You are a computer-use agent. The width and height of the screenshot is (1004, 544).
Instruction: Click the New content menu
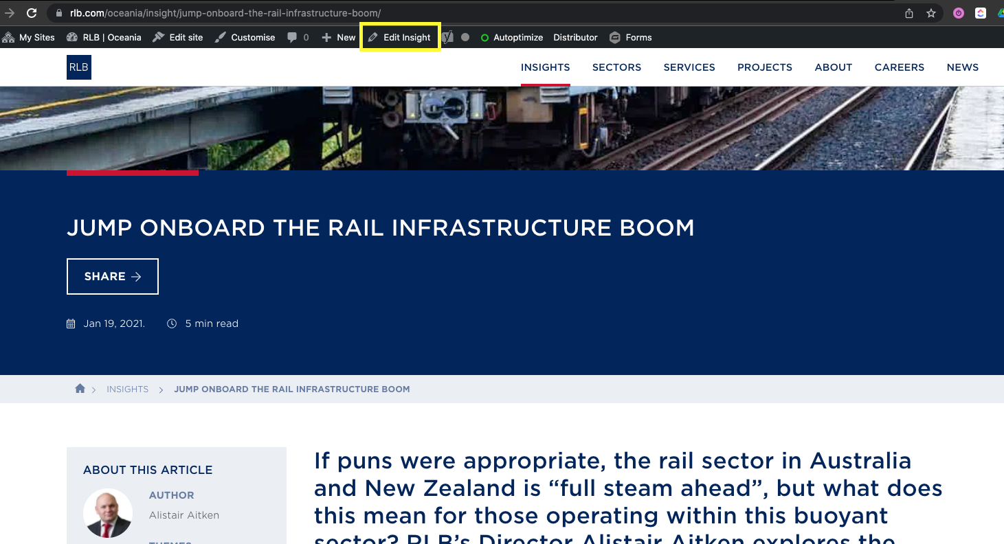coord(339,37)
